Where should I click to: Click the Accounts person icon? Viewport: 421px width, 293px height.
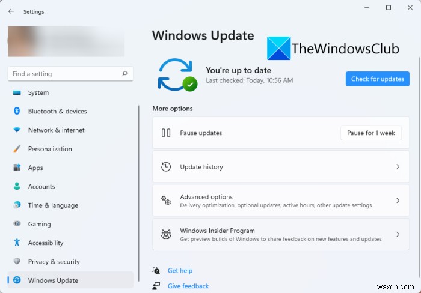tap(17, 186)
